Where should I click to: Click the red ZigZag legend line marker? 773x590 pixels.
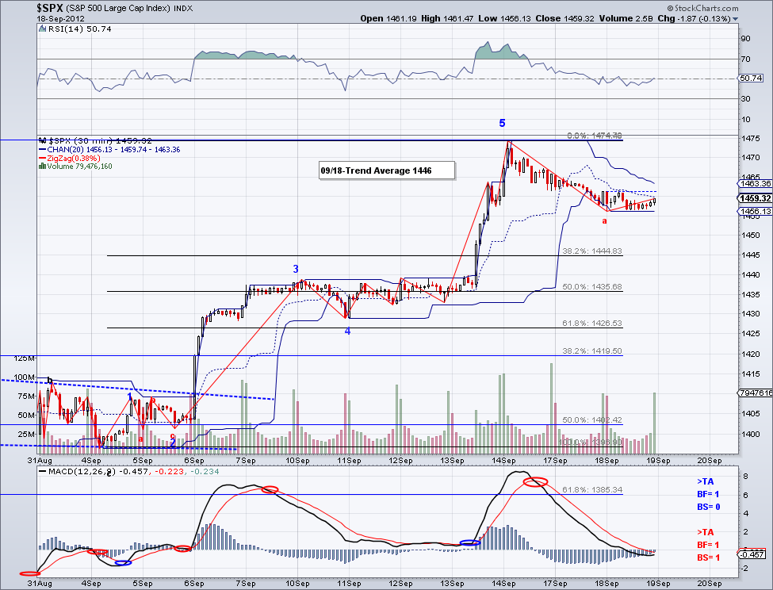[x=42, y=159]
